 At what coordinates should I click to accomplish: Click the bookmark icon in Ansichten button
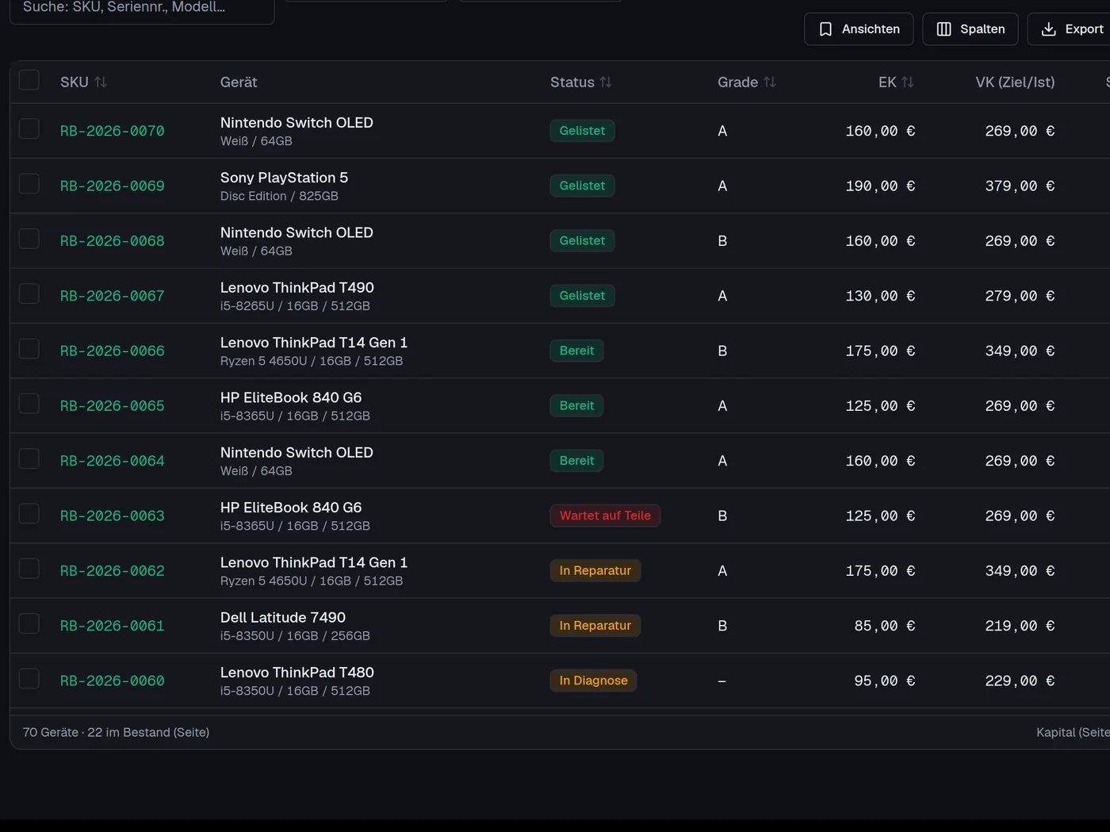825,29
